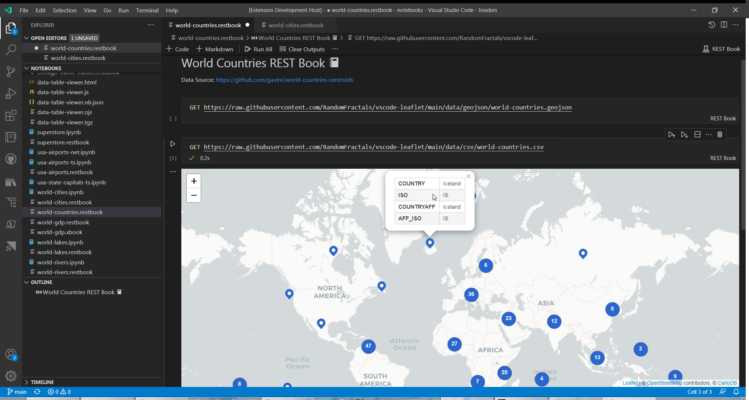Toggle the cell output presentation
749x400 pixels.
(698, 135)
